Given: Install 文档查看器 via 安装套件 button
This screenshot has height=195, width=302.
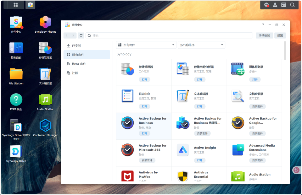Looking at the screenshot, I should click(257, 106).
